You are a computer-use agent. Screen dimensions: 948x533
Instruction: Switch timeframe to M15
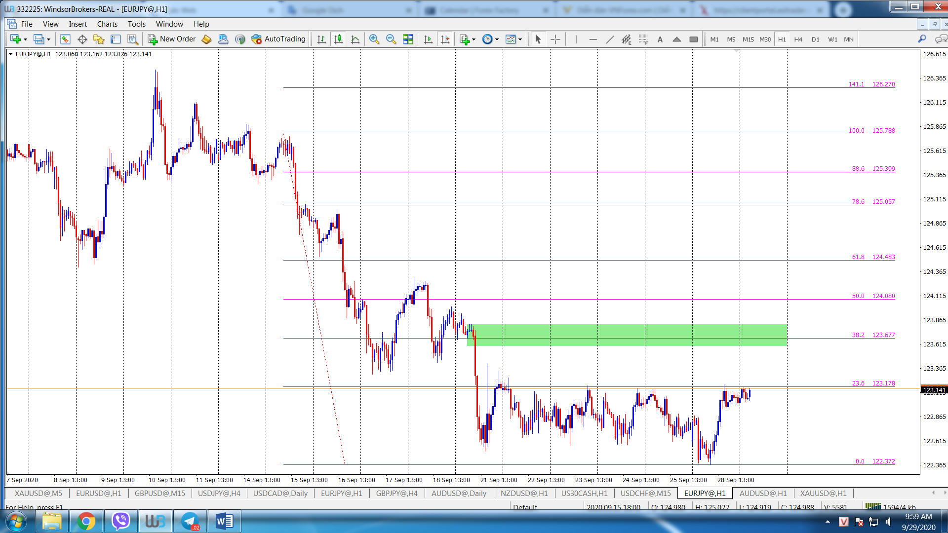coord(748,39)
